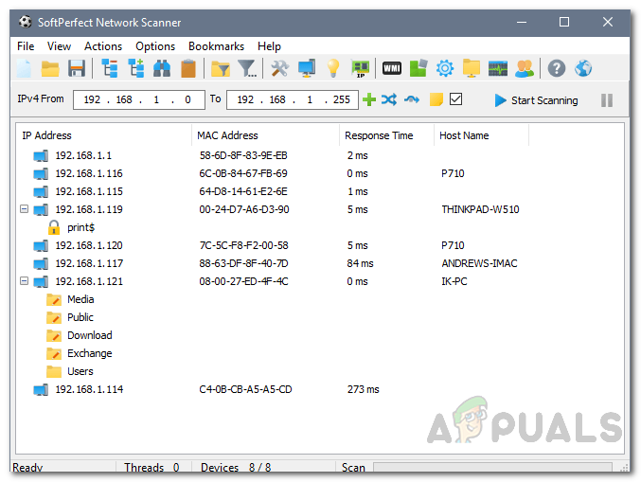
Task: Open the WMI query icon
Action: [392, 68]
